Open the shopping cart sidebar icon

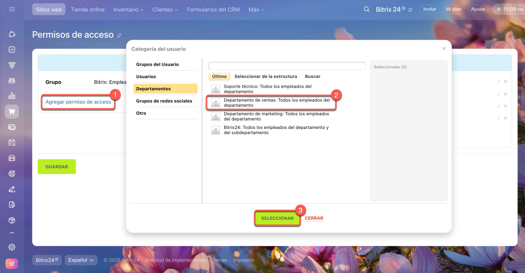pos(12,111)
